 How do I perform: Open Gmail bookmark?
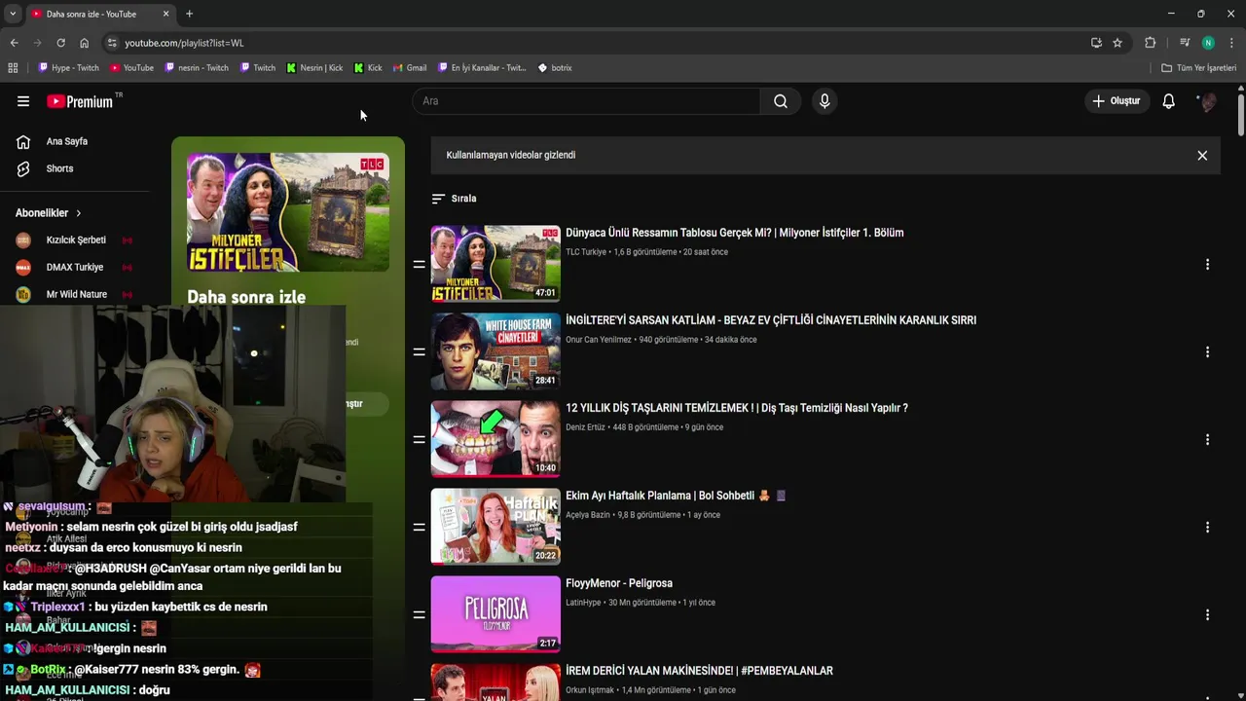tap(410, 68)
